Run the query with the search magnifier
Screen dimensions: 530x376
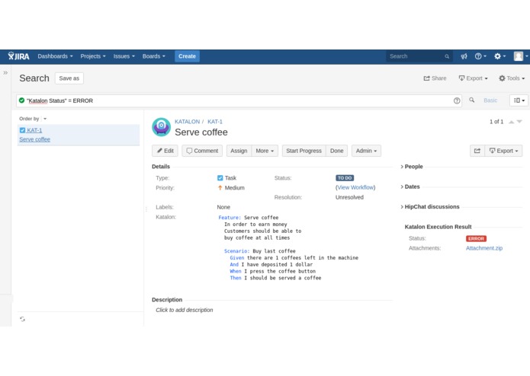pos(472,100)
